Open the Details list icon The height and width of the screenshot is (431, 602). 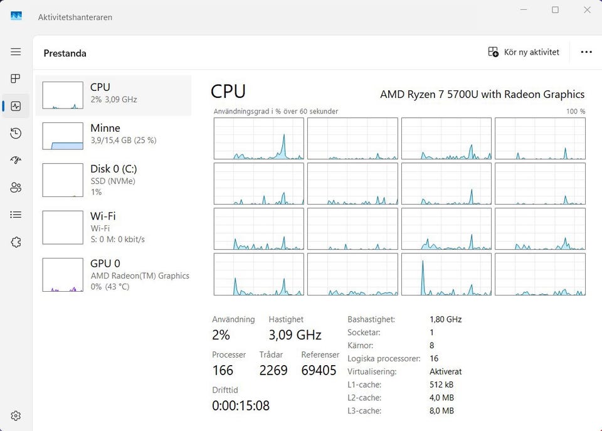pos(16,215)
